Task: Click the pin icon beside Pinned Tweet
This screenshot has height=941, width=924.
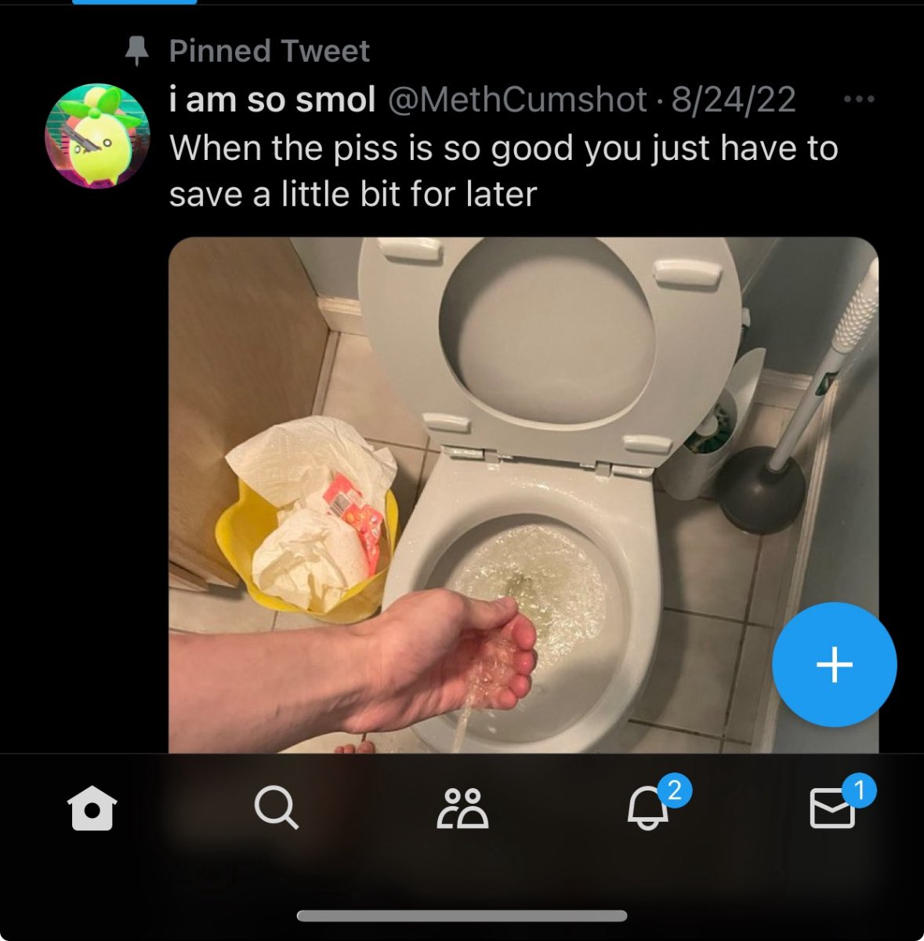Action: [x=137, y=52]
